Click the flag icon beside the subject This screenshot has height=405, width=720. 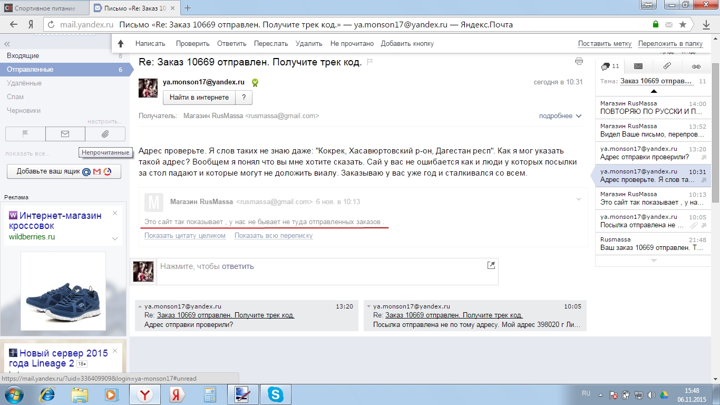[x=370, y=62]
